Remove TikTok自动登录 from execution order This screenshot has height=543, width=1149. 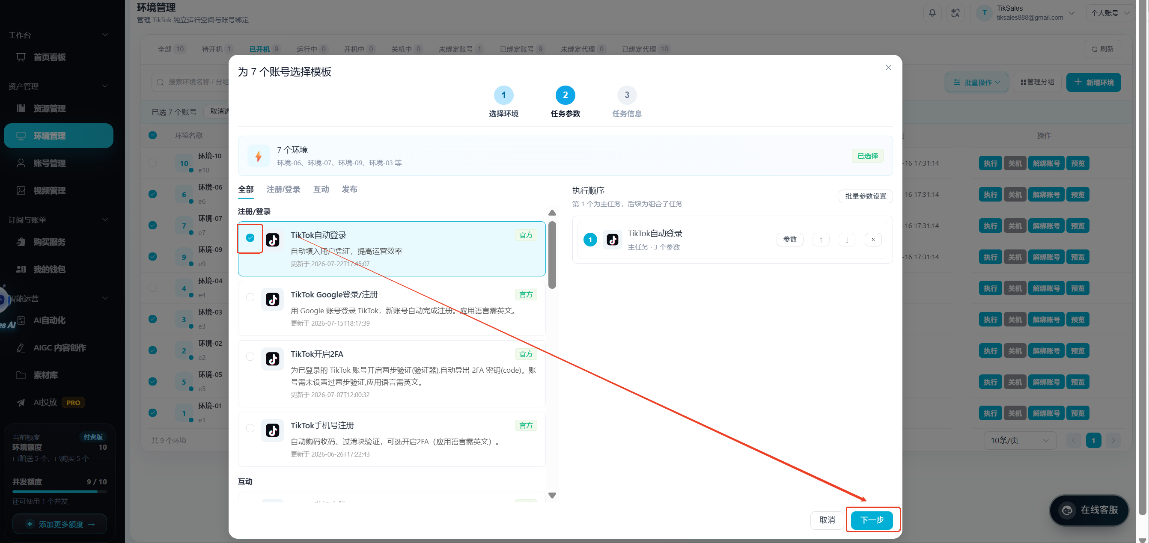coord(873,240)
